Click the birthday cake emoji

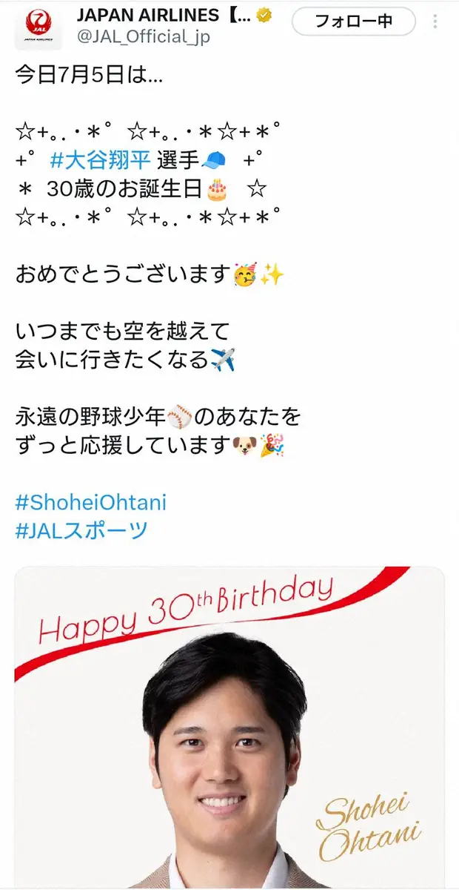[x=217, y=189]
